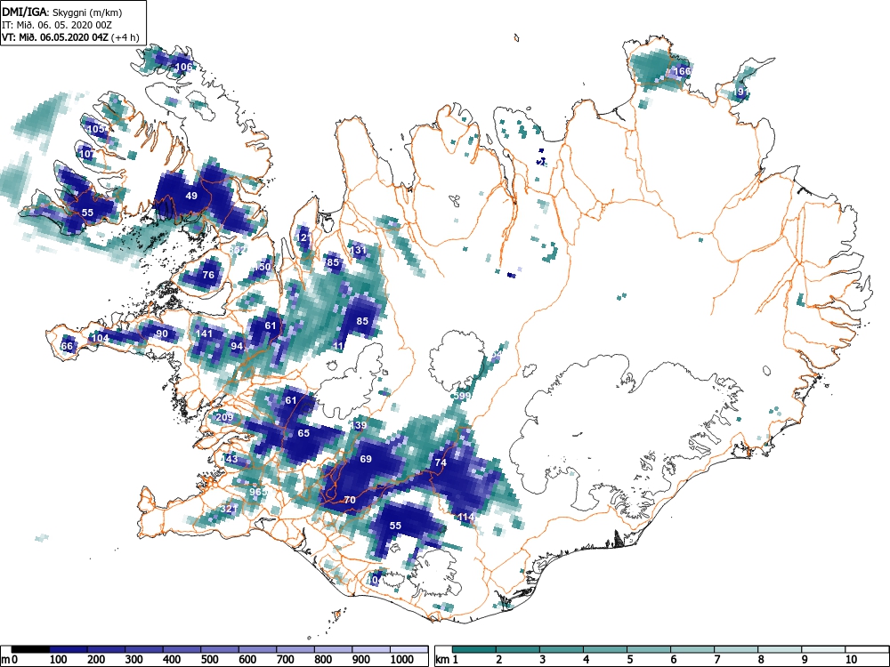
Task: Click the 'm 0' label of the legend
Action: tap(9, 660)
